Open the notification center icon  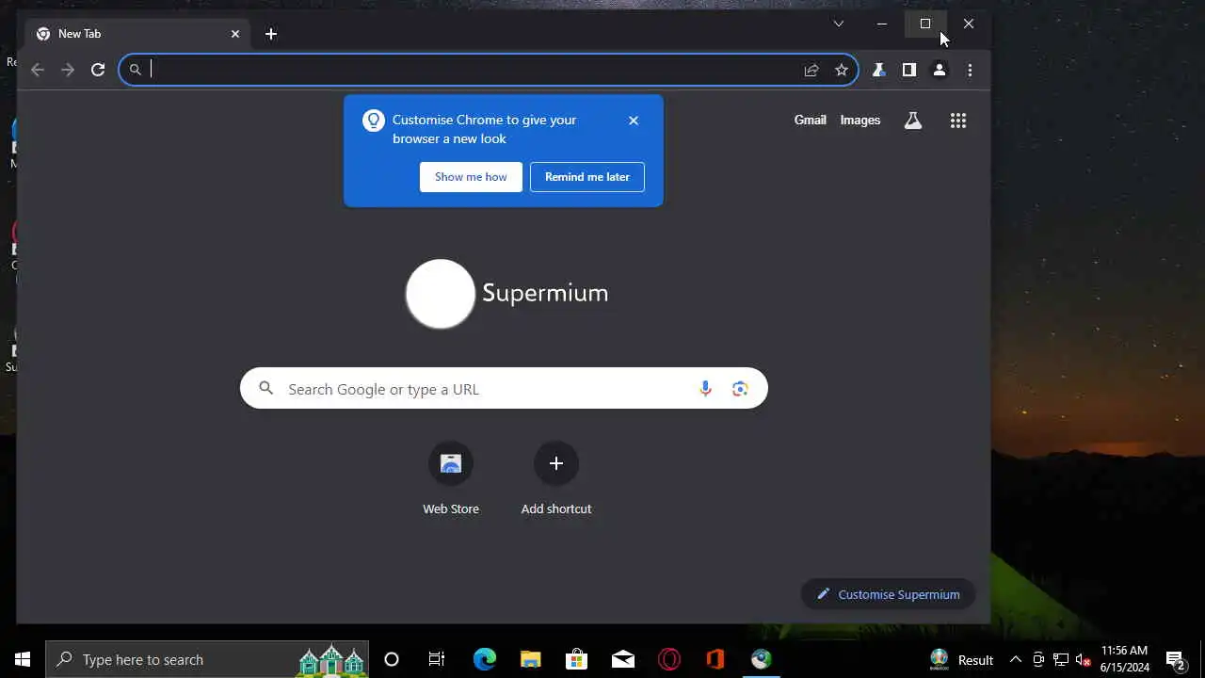tap(1175, 659)
